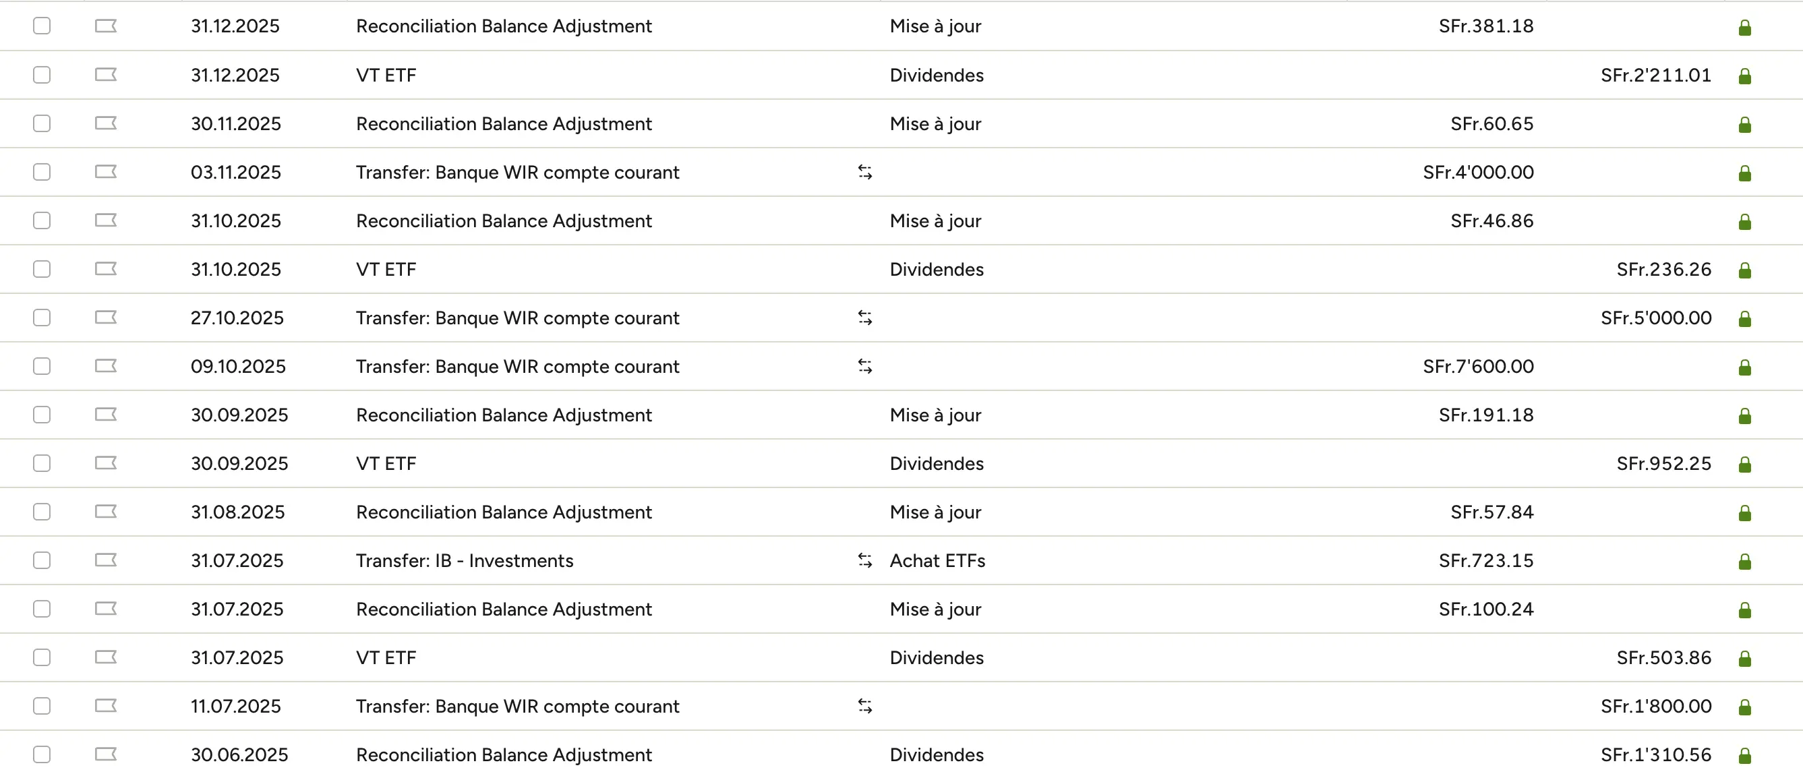Flag the 30.09.2025 VT ETF dividend row

coord(105,463)
